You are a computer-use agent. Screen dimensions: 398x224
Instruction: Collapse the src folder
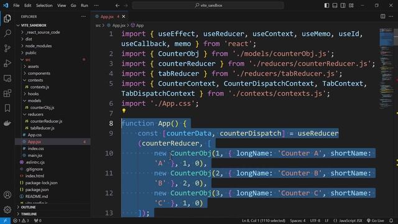53,60
